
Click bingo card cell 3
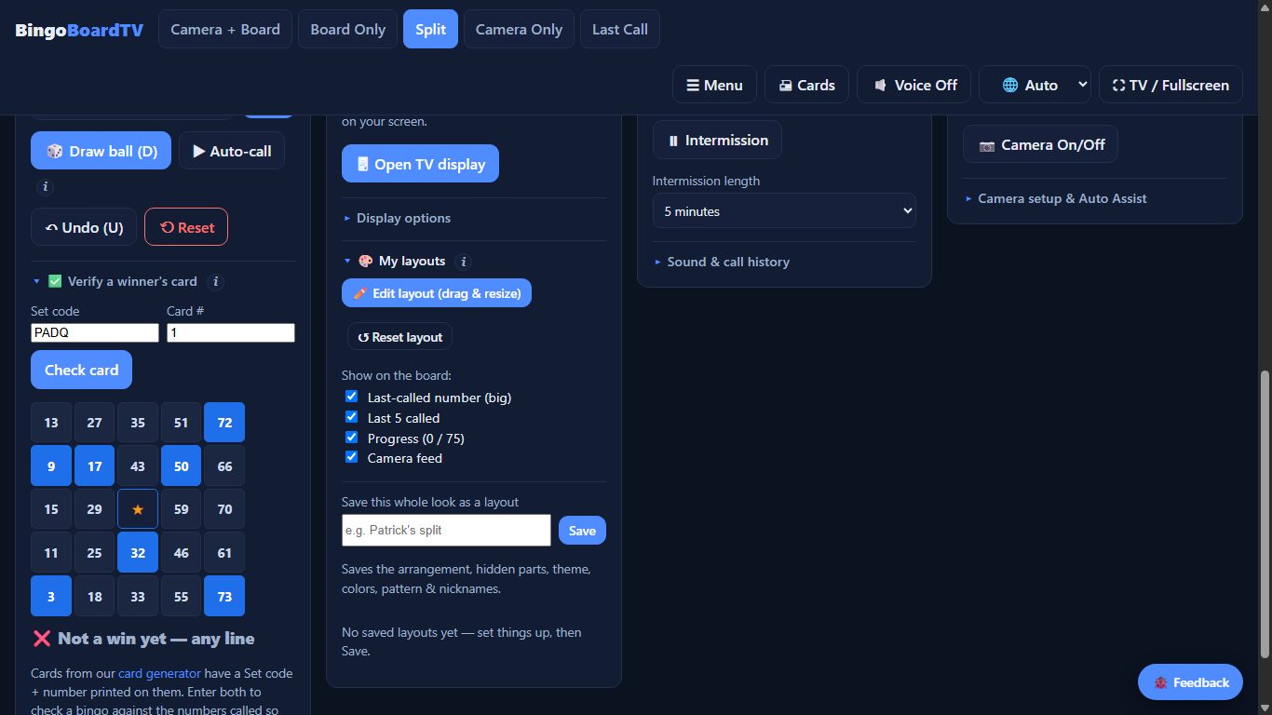coord(51,596)
